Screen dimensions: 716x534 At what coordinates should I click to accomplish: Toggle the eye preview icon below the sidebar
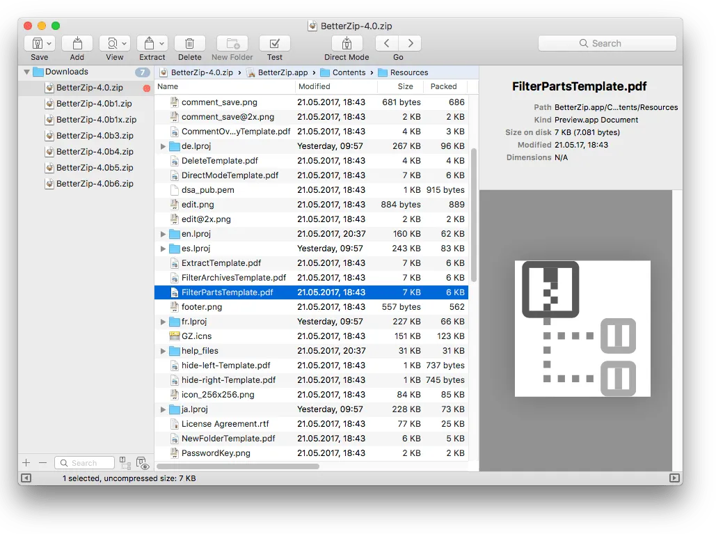(x=143, y=463)
